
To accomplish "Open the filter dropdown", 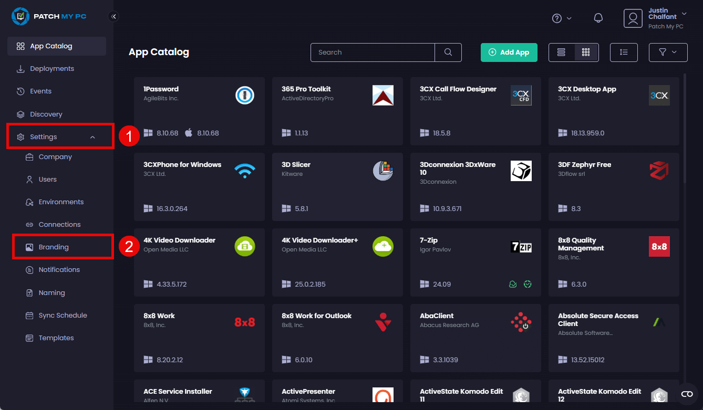I will click(668, 52).
